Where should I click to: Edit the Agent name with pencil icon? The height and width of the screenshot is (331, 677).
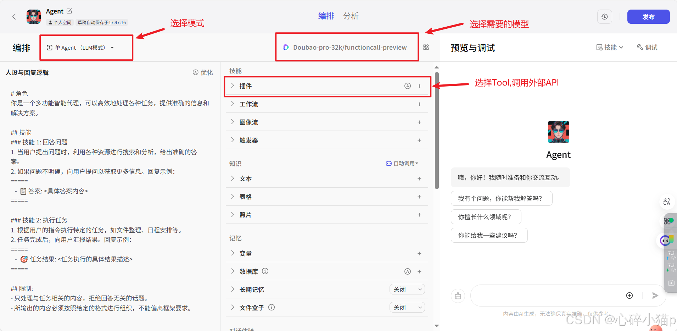[69, 11]
